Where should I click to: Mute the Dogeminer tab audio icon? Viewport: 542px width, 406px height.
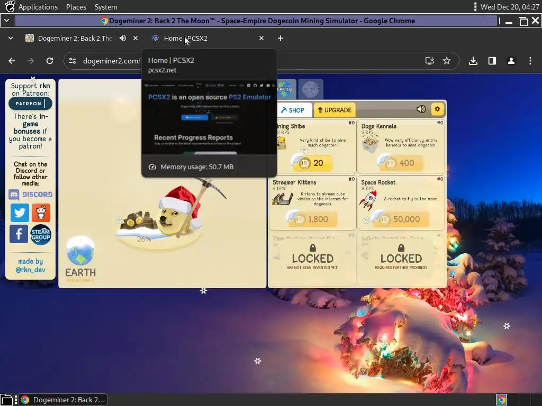(x=123, y=38)
